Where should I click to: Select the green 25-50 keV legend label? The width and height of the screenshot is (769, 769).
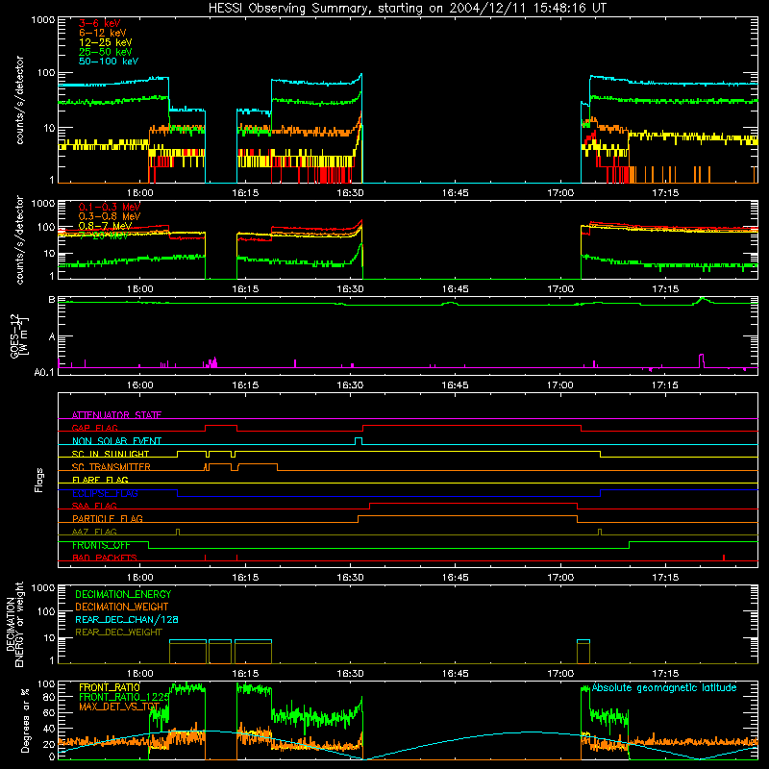106,52
